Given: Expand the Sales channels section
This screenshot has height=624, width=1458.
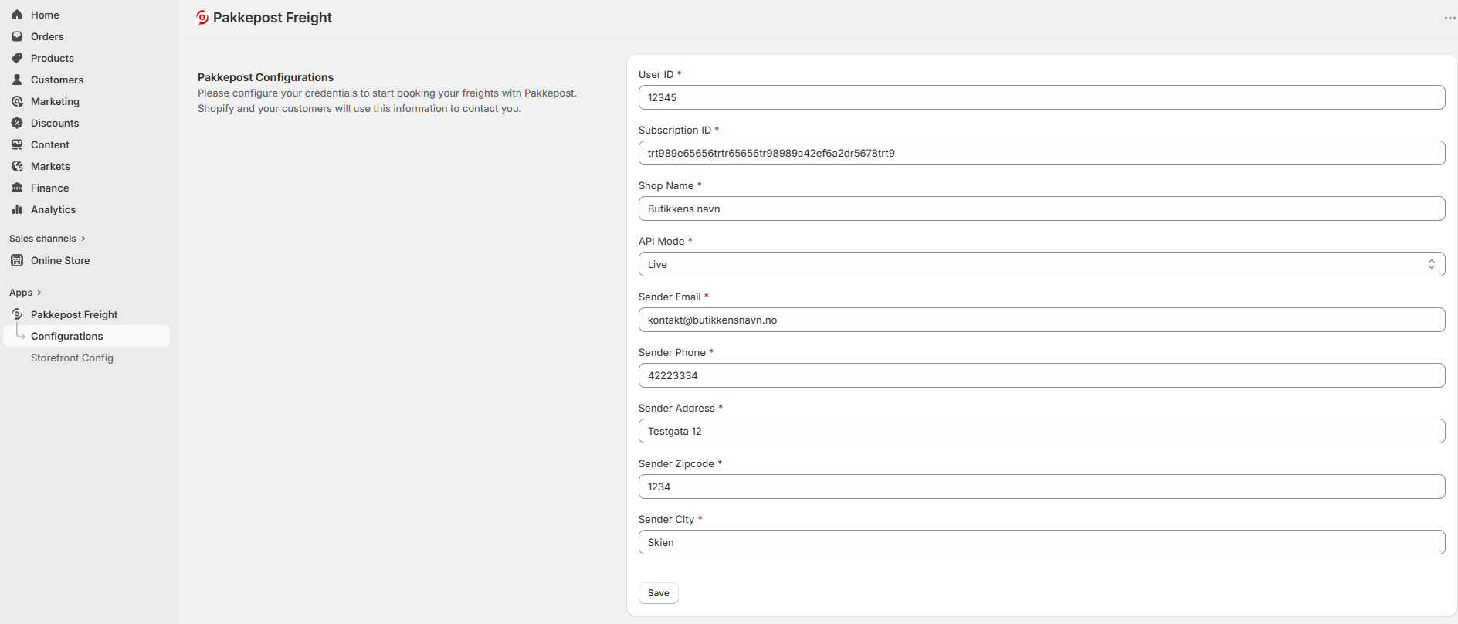Looking at the screenshot, I should click(x=47, y=239).
